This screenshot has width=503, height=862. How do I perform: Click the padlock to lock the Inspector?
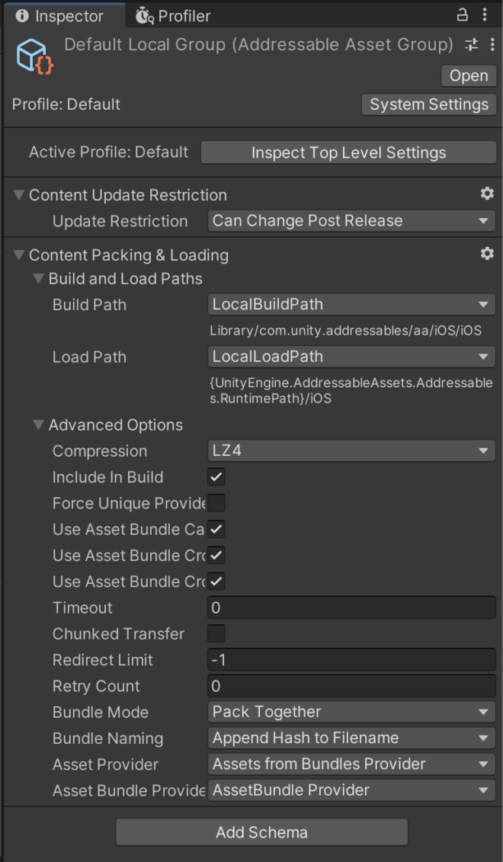(x=462, y=15)
